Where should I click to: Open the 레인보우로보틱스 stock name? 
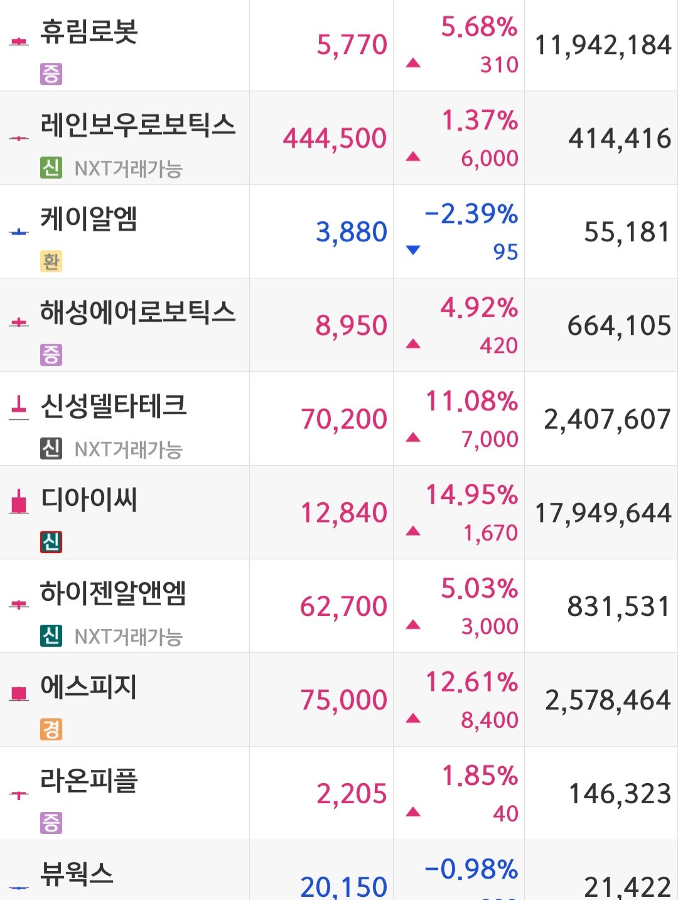click(x=137, y=125)
